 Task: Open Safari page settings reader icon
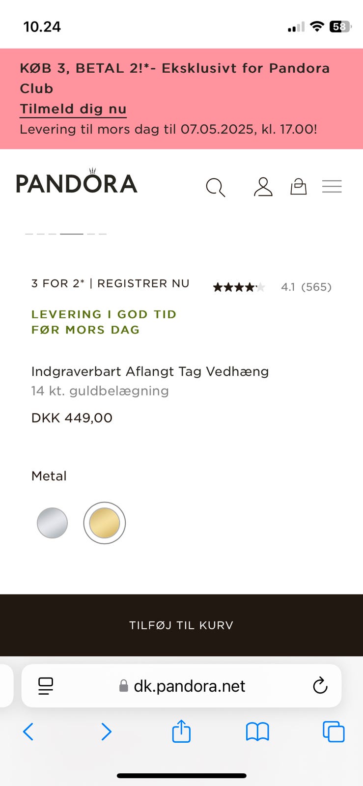[46, 686]
